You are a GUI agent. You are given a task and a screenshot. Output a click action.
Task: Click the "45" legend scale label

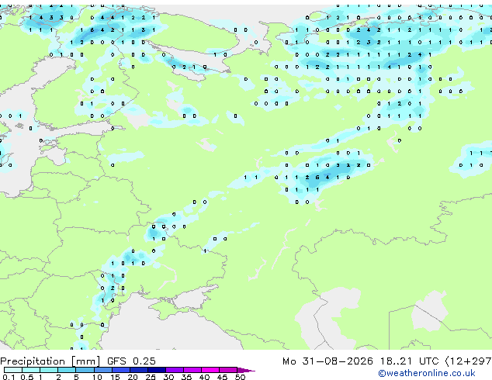tap(223, 377)
